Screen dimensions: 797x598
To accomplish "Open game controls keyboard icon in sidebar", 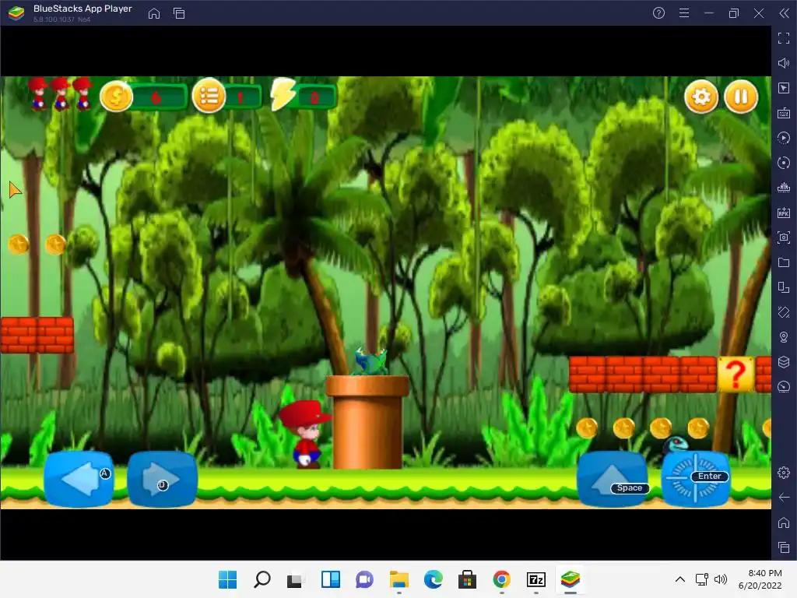I will click(x=784, y=113).
